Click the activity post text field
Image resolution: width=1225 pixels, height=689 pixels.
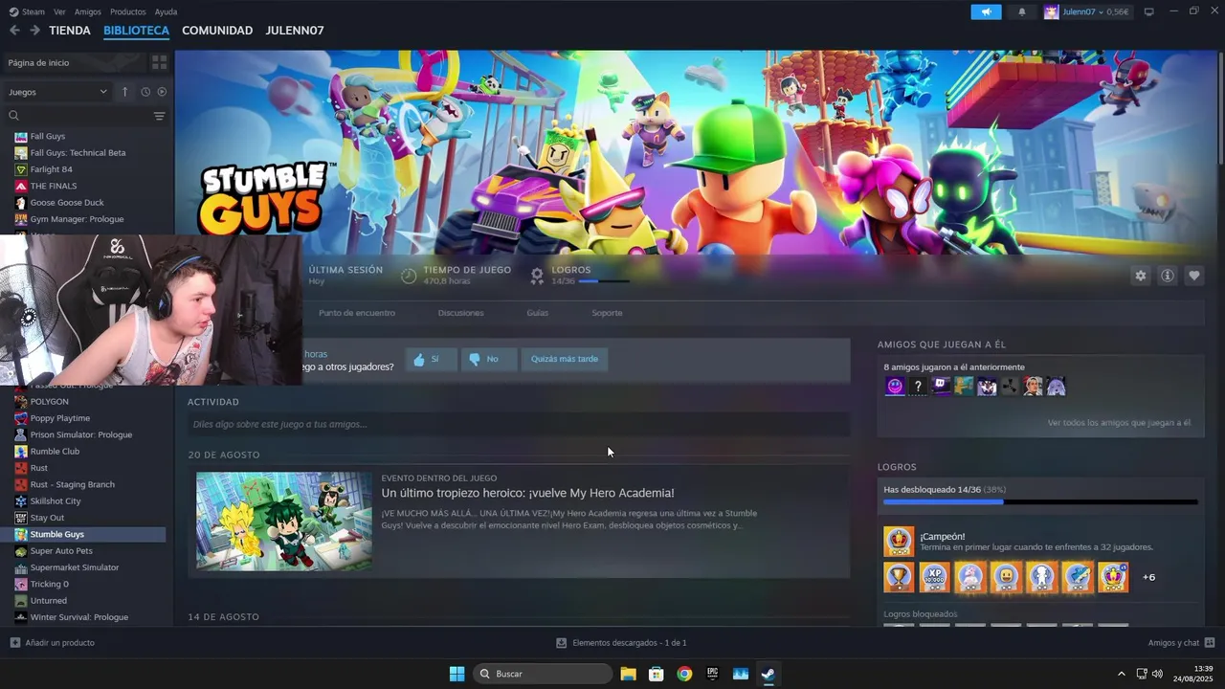[x=519, y=424]
